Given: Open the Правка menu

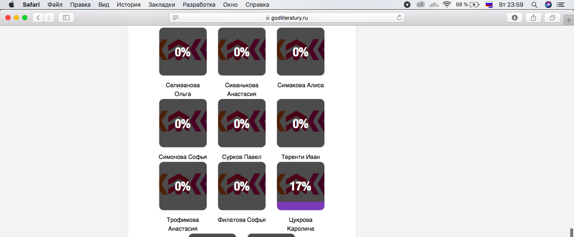Looking at the screenshot, I should pos(80,5).
